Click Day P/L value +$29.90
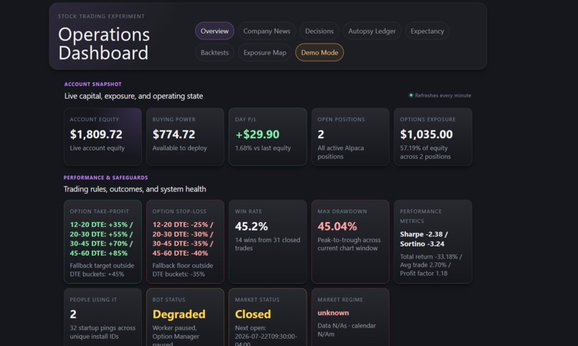578x346 pixels. pyautogui.click(x=257, y=135)
